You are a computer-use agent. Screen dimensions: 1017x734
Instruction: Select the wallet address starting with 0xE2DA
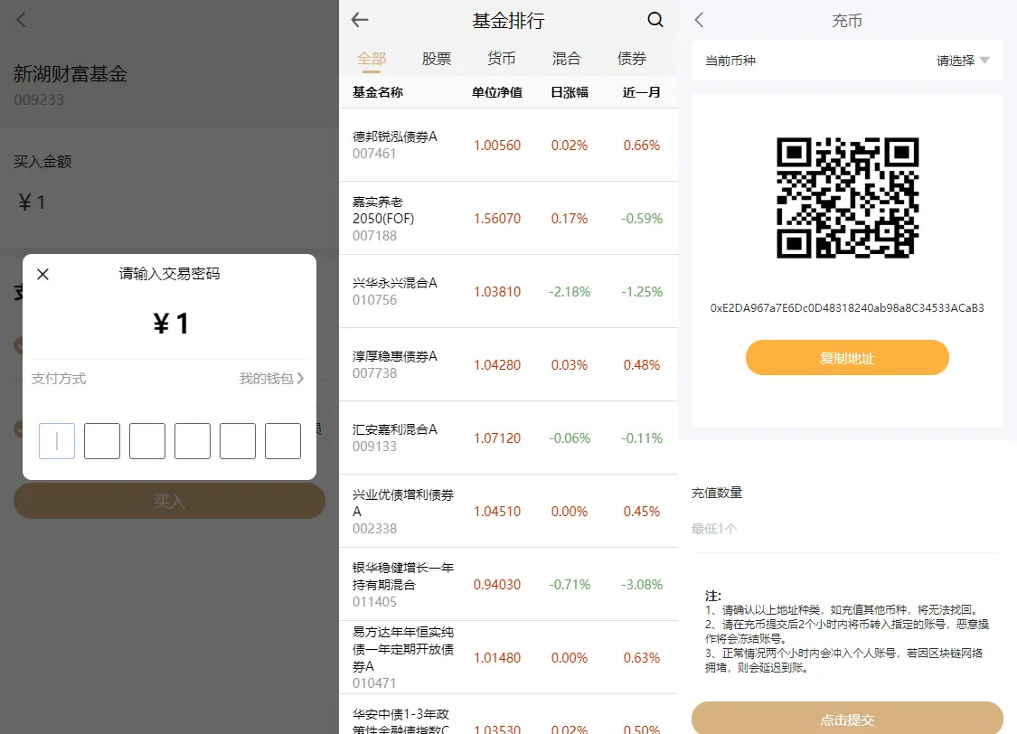847,308
